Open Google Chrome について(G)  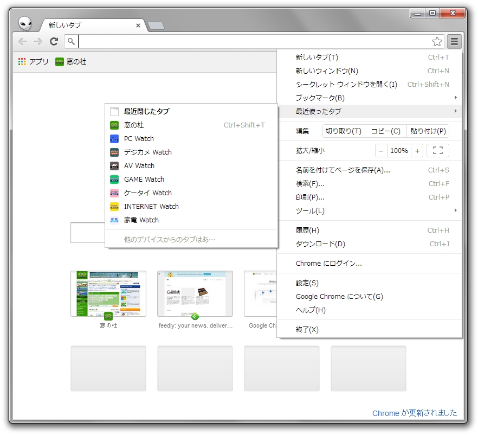pos(370,297)
